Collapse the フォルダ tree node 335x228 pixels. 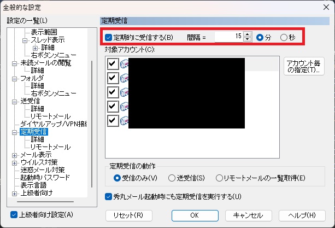point(15,79)
